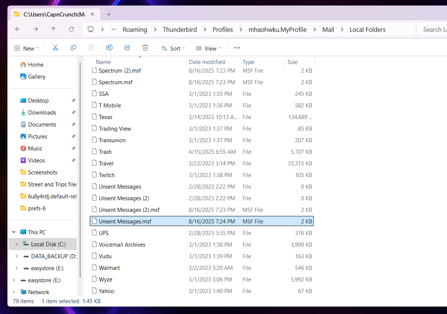Viewport: 447px width, 314px height.
Task: Navigate back with the back arrow
Action: [x=18, y=29]
